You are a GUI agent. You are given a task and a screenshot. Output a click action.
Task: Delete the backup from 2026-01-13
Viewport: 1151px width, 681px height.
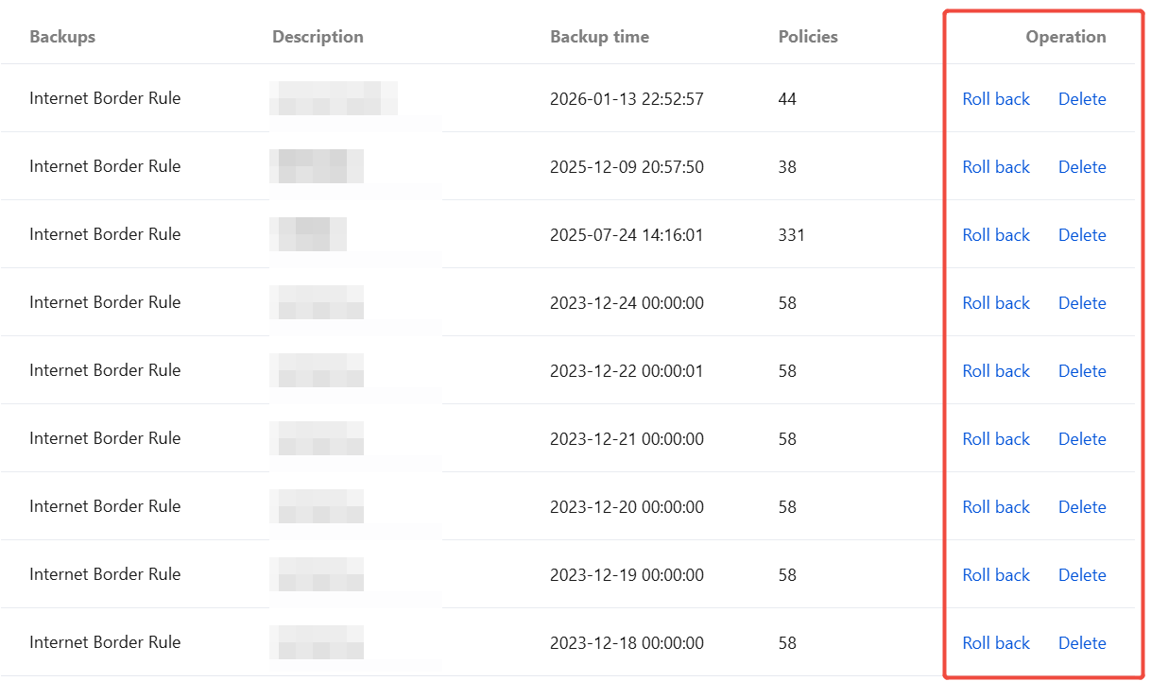pyautogui.click(x=1082, y=99)
